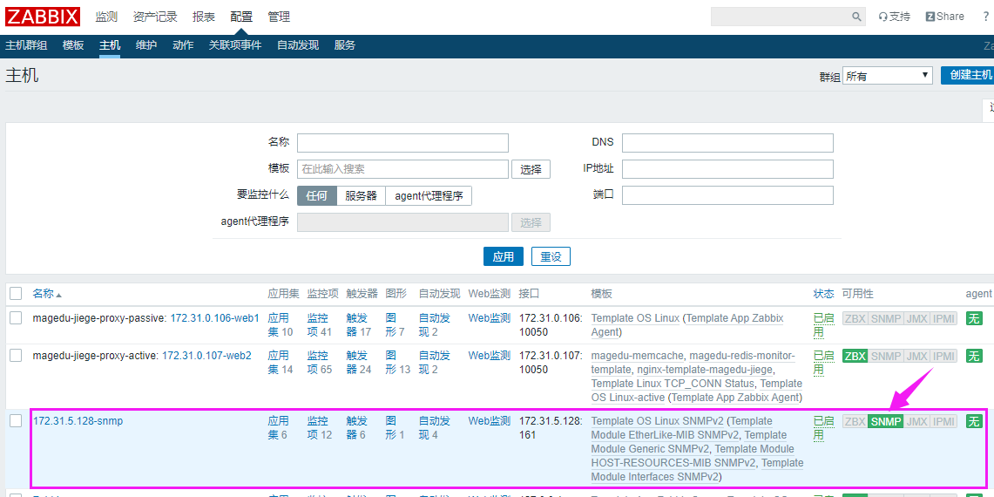994x497 pixels.
Task: Go to 模板 submenu
Action: (x=73, y=45)
